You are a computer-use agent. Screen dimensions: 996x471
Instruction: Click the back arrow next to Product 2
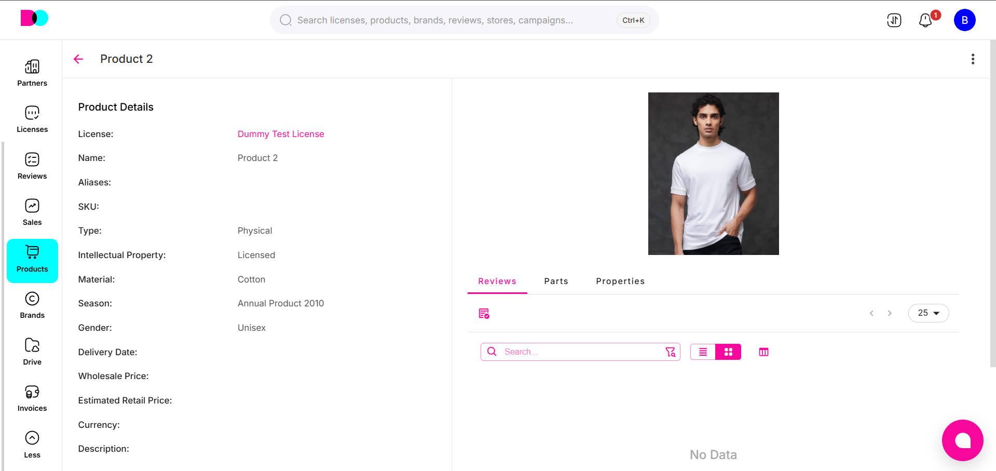(78, 59)
